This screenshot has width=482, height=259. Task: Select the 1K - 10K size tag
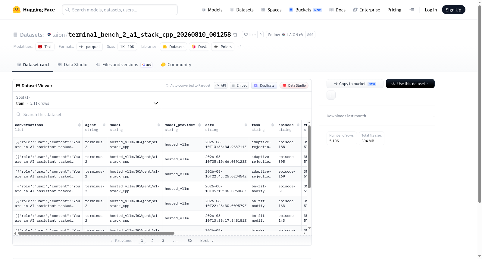click(x=127, y=47)
